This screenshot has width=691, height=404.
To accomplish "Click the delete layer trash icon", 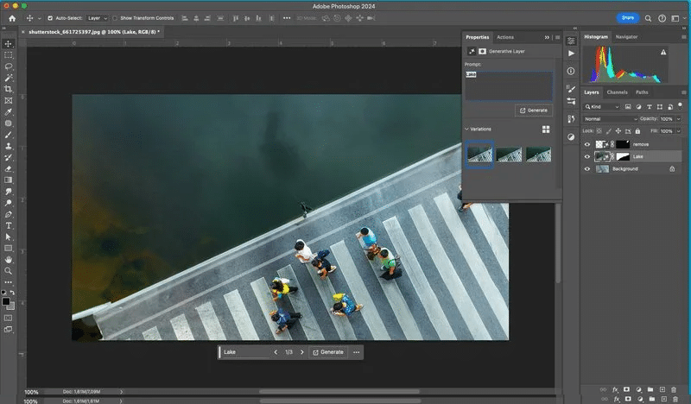I will coord(674,389).
